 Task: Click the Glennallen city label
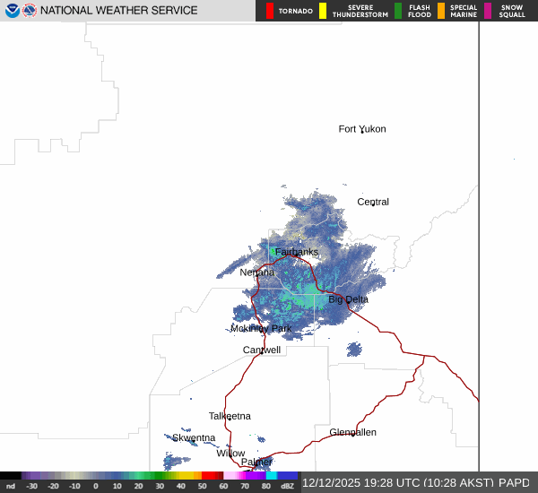(352, 432)
